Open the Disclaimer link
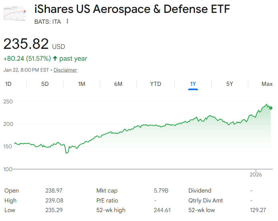Viewport: 278px width, 221px height. coord(65,70)
